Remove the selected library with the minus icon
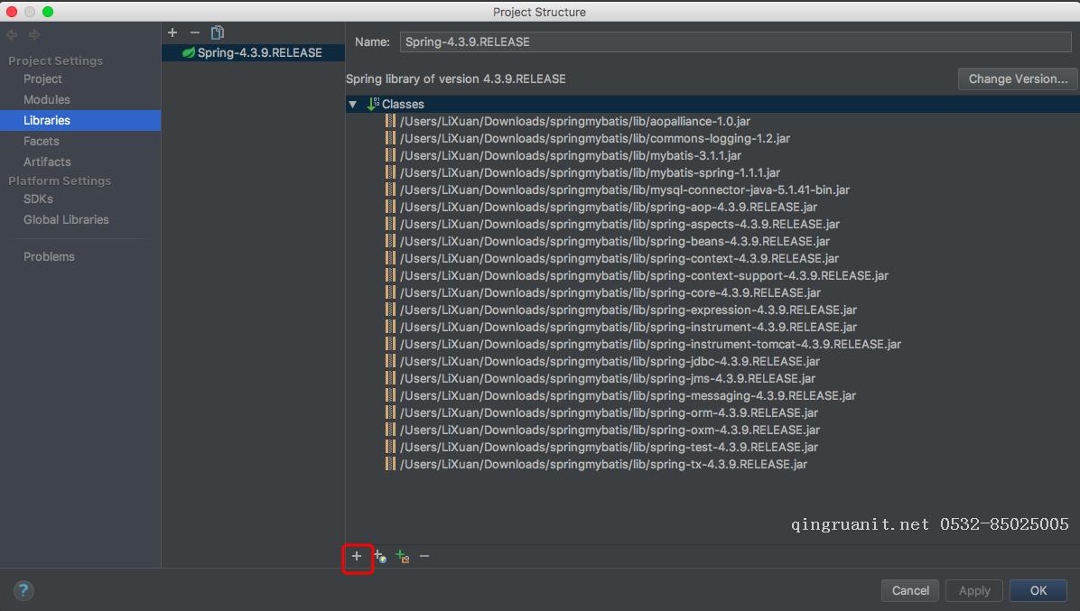 tap(194, 32)
